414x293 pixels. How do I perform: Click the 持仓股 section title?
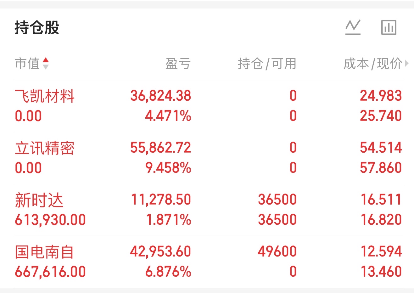37,27
